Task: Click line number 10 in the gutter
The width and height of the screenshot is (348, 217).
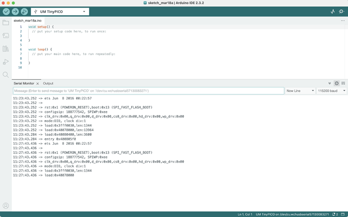Action: click(20, 68)
